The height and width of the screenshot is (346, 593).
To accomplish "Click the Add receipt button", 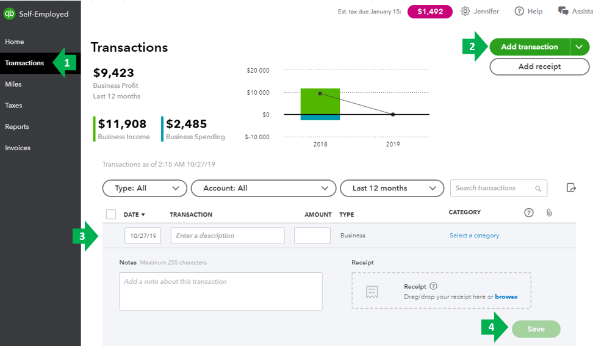I will point(539,67).
